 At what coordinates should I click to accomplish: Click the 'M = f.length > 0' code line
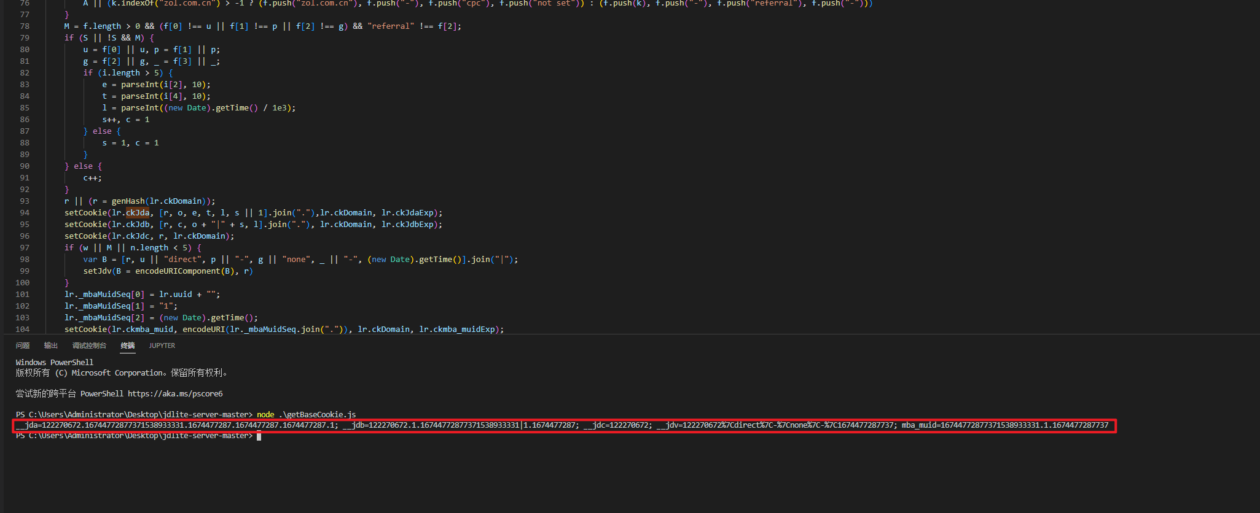tap(263, 26)
